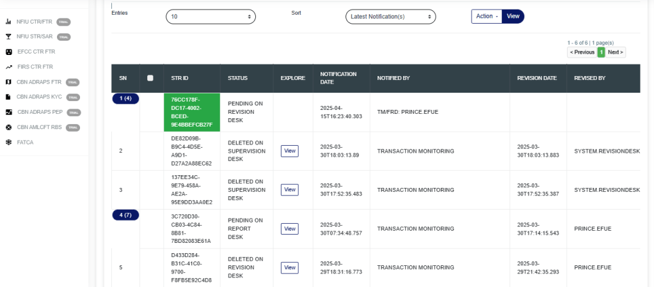Image resolution: width=654 pixels, height=287 pixels.
Task: Click View for STR DE82D09B row
Action: click(x=290, y=151)
